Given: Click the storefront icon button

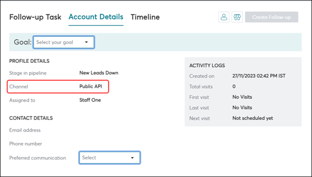Looking at the screenshot, I should 237,17.
